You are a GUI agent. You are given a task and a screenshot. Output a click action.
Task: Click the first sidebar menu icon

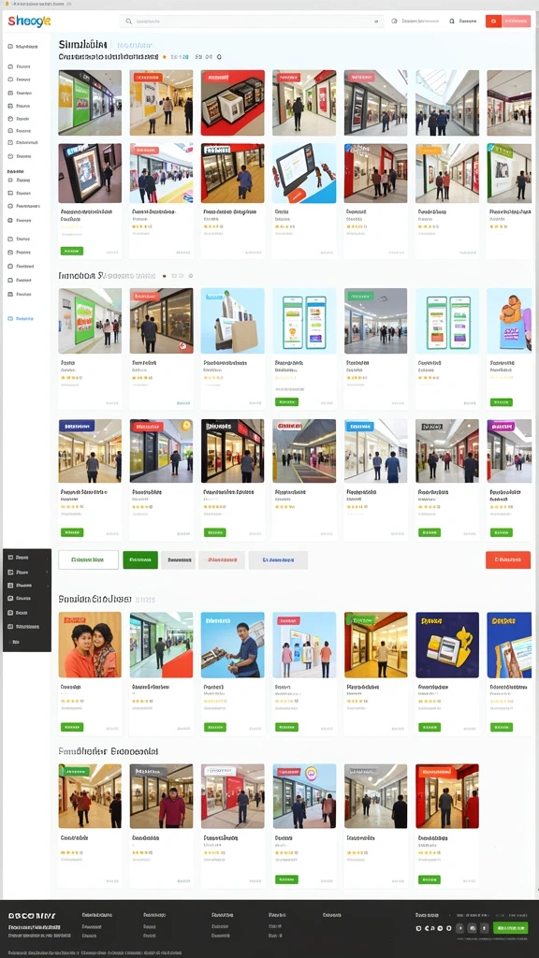[x=10, y=47]
